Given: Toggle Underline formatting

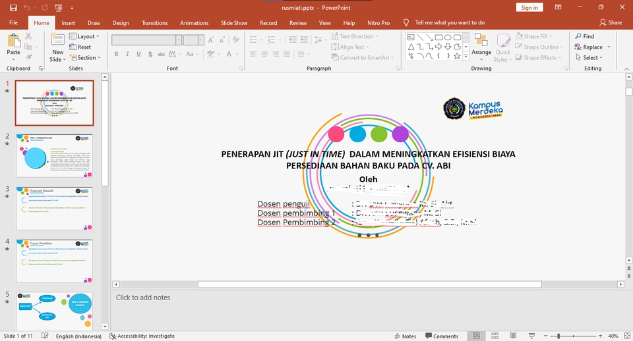Looking at the screenshot, I should click(139, 54).
